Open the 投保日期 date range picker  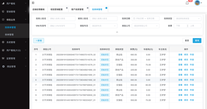(x=145, y=18)
